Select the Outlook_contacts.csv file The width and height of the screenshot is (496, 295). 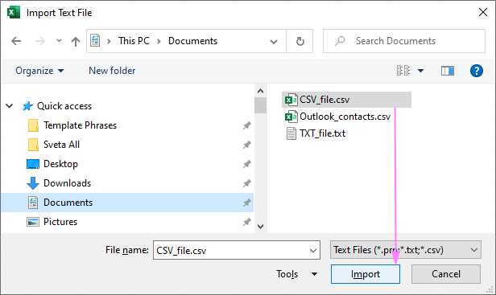pos(345,117)
